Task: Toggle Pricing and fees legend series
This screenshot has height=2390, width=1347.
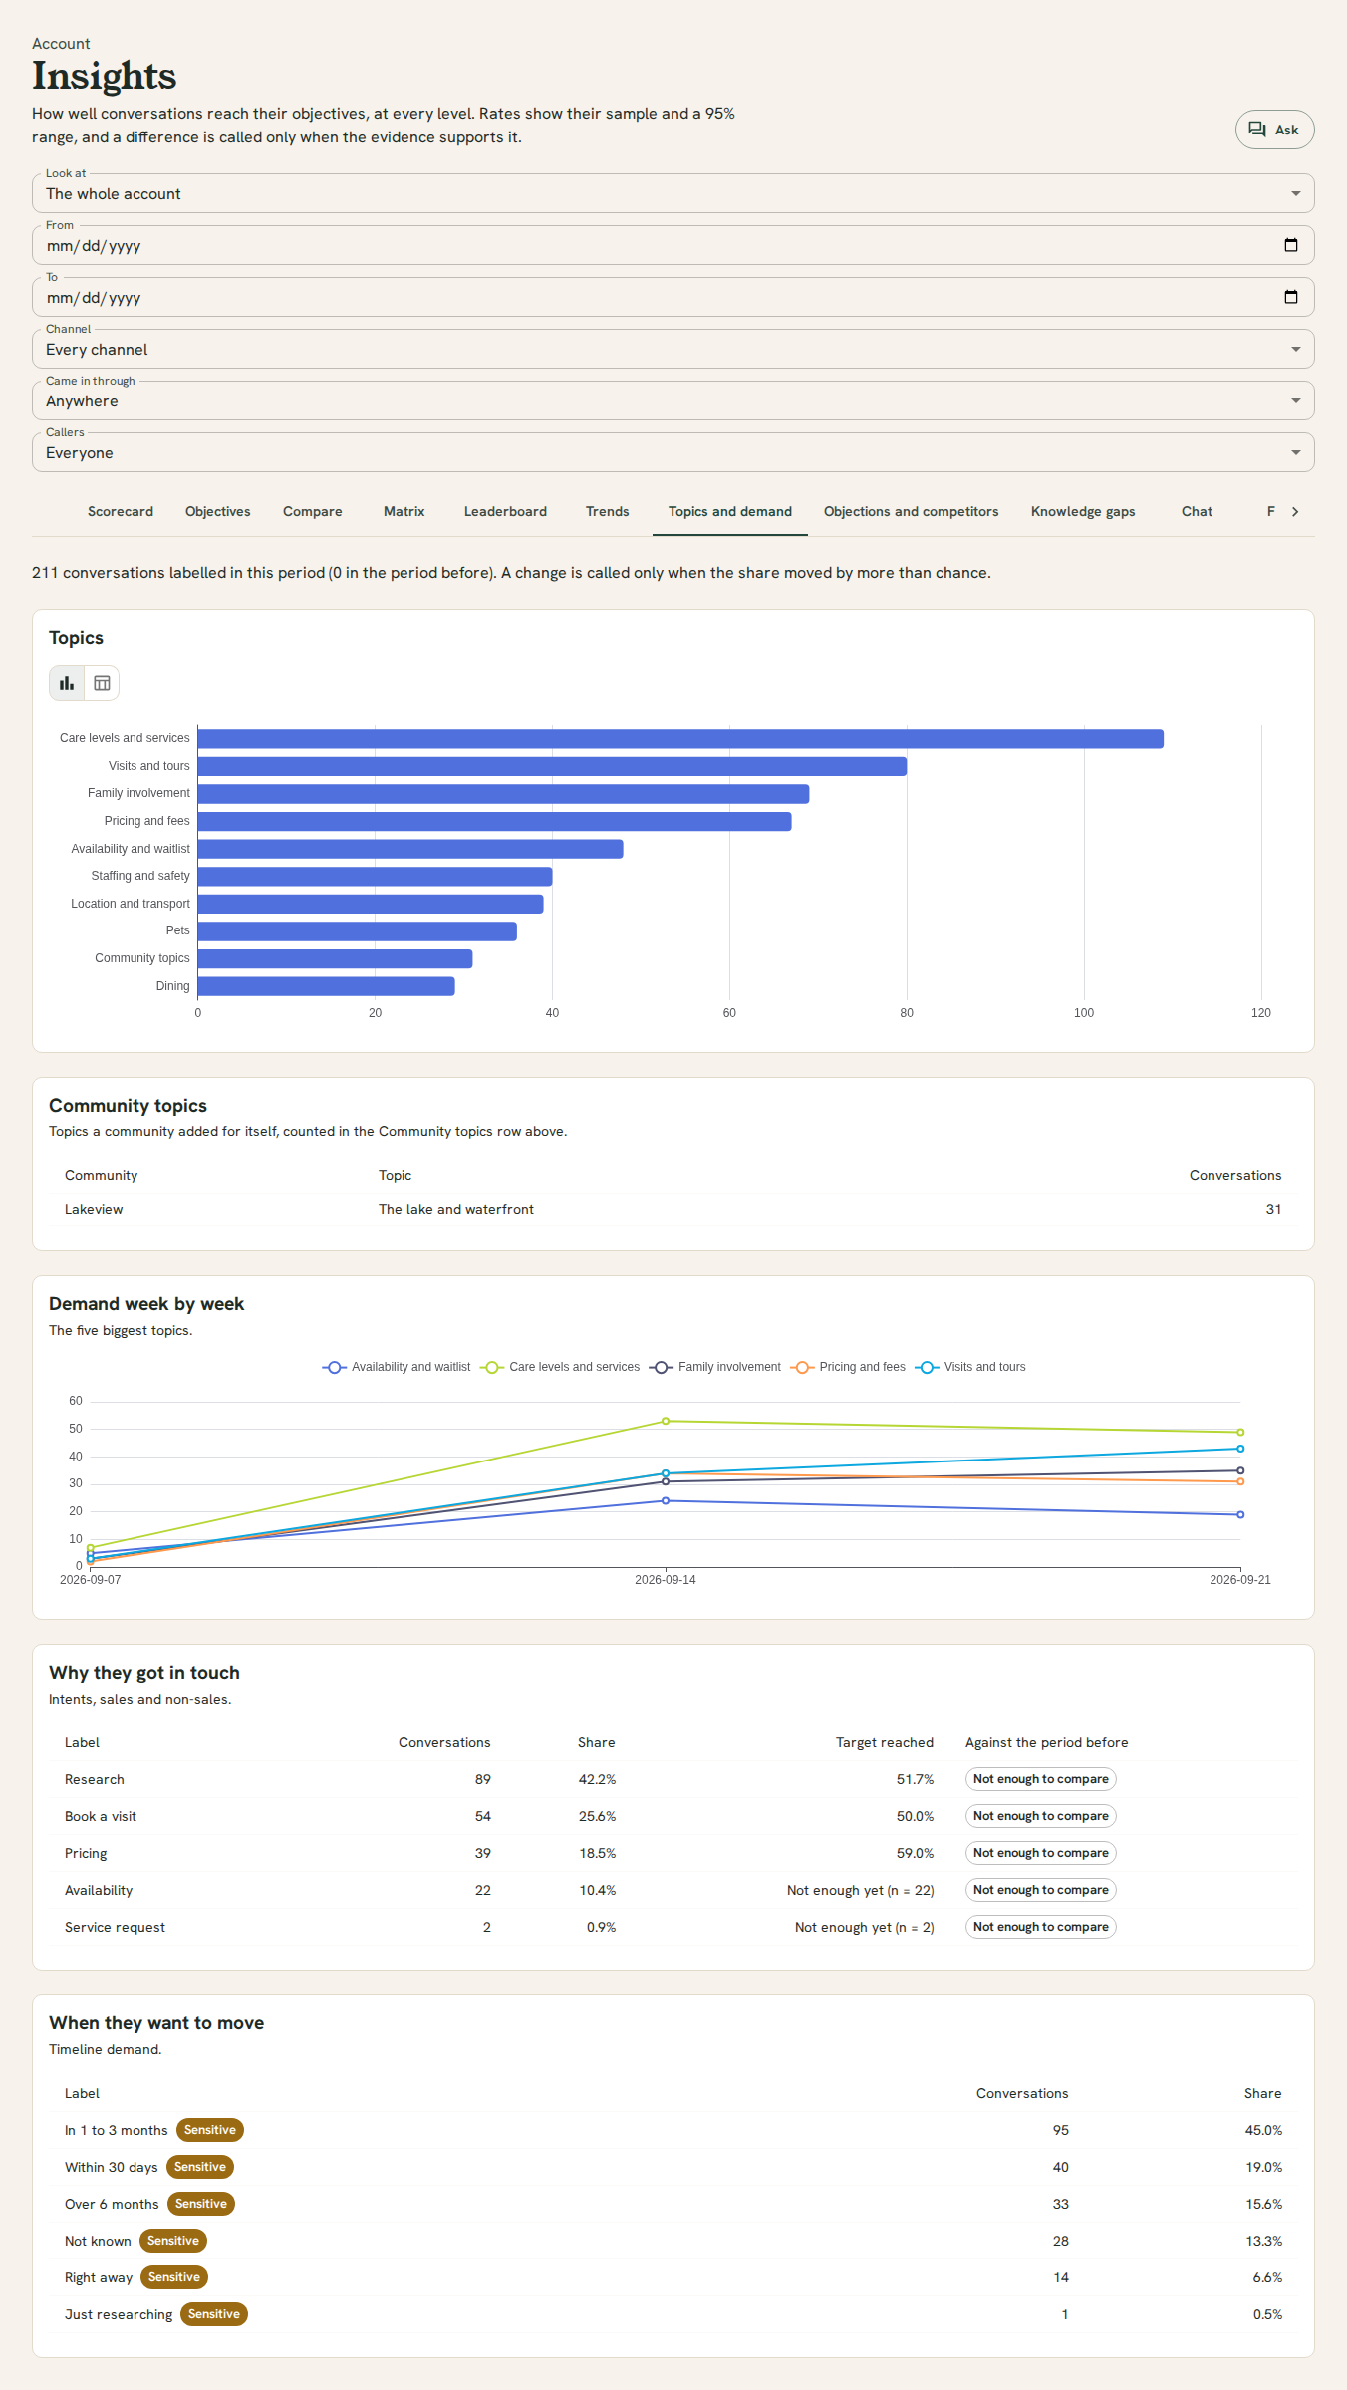Action: click(848, 1367)
